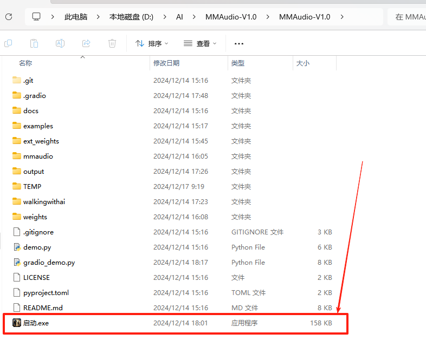The width and height of the screenshot is (426, 340).
Task: Click the search box 在 MMAu...
Action: click(x=406, y=17)
